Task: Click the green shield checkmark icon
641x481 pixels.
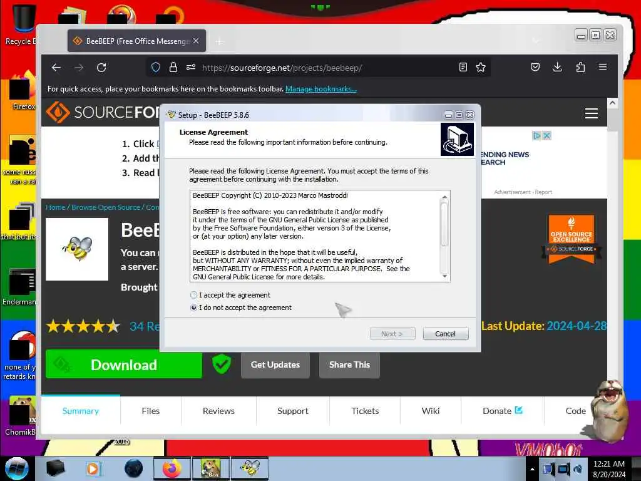Action: click(222, 364)
